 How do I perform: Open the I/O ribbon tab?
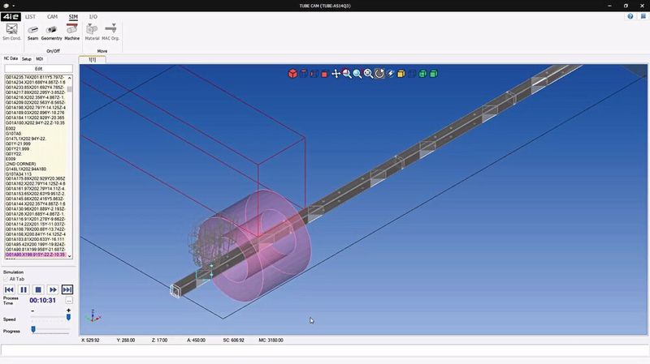[x=93, y=16]
